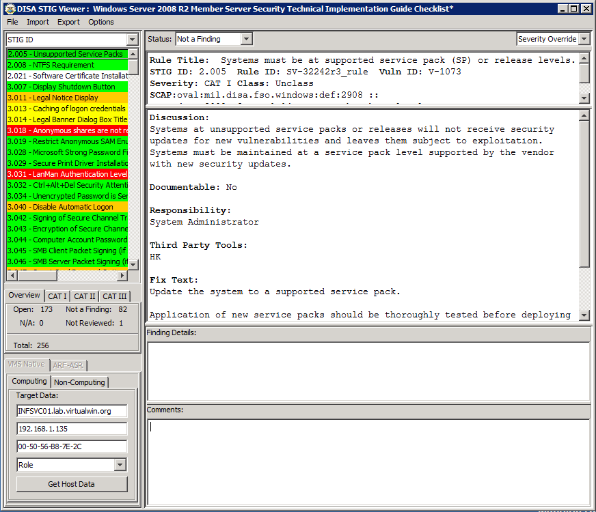Close the STIG Viewer window
Image resolution: width=596 pixels, height=512 pixels.
coord(586,9)
